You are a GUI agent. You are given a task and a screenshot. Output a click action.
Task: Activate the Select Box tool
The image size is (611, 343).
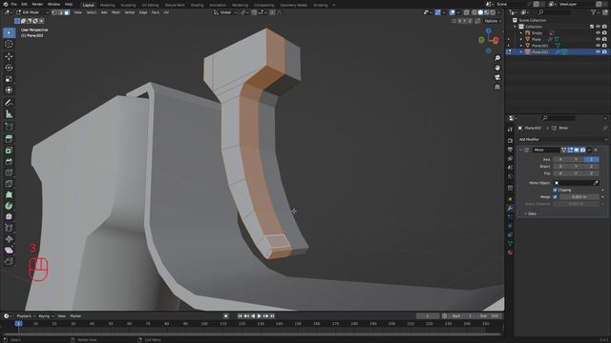[x=9, y=32]
